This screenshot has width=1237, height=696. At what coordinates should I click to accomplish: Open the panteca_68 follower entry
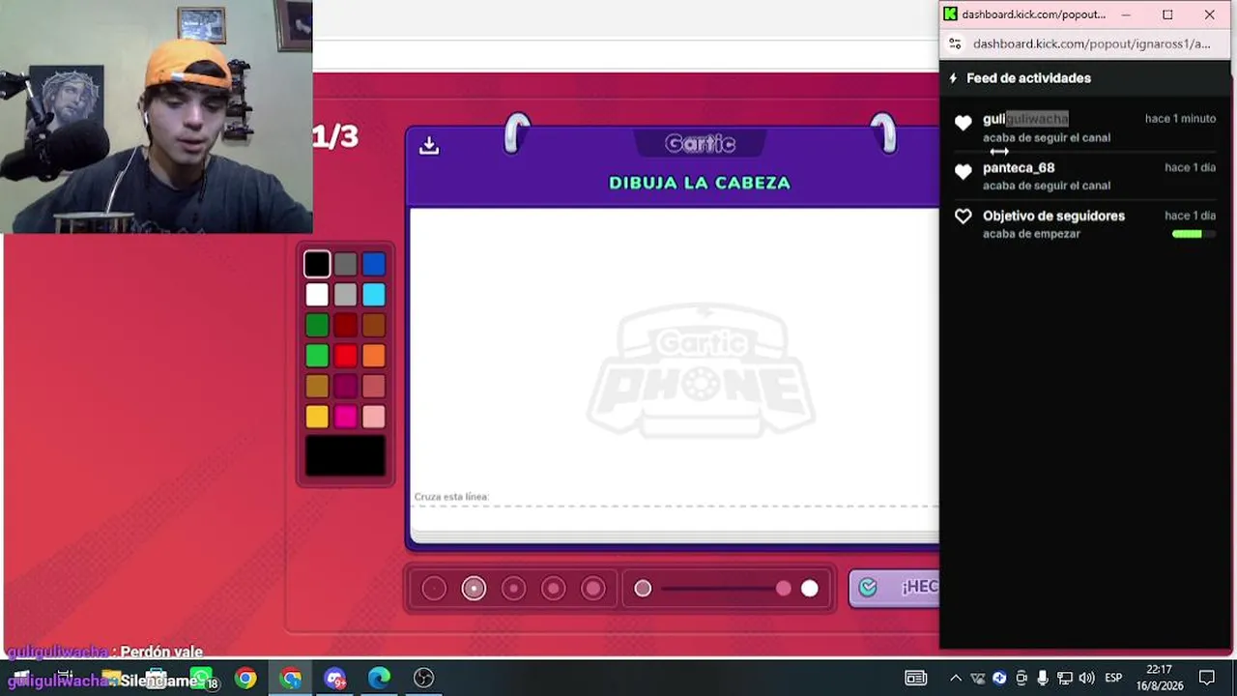(1085, 176)
